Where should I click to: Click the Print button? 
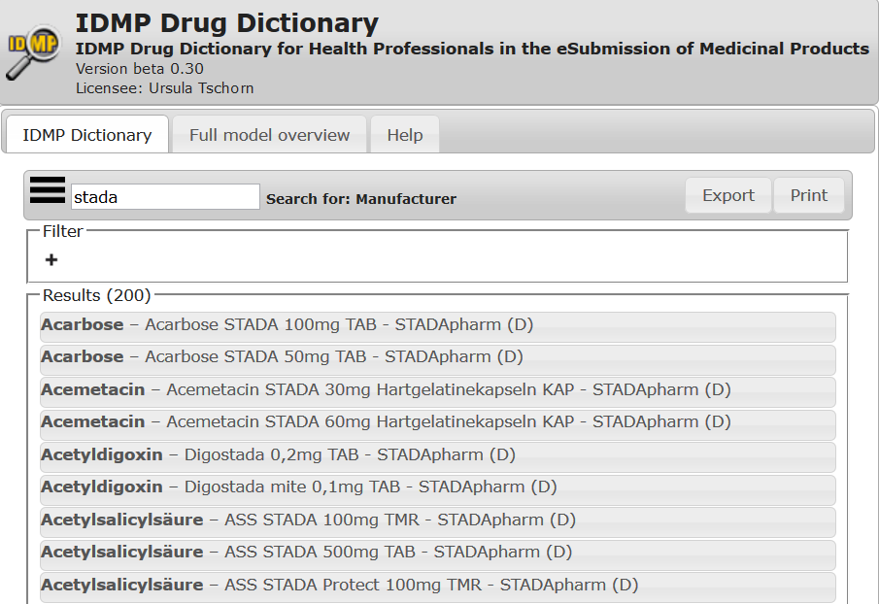[x=809, y=195]
